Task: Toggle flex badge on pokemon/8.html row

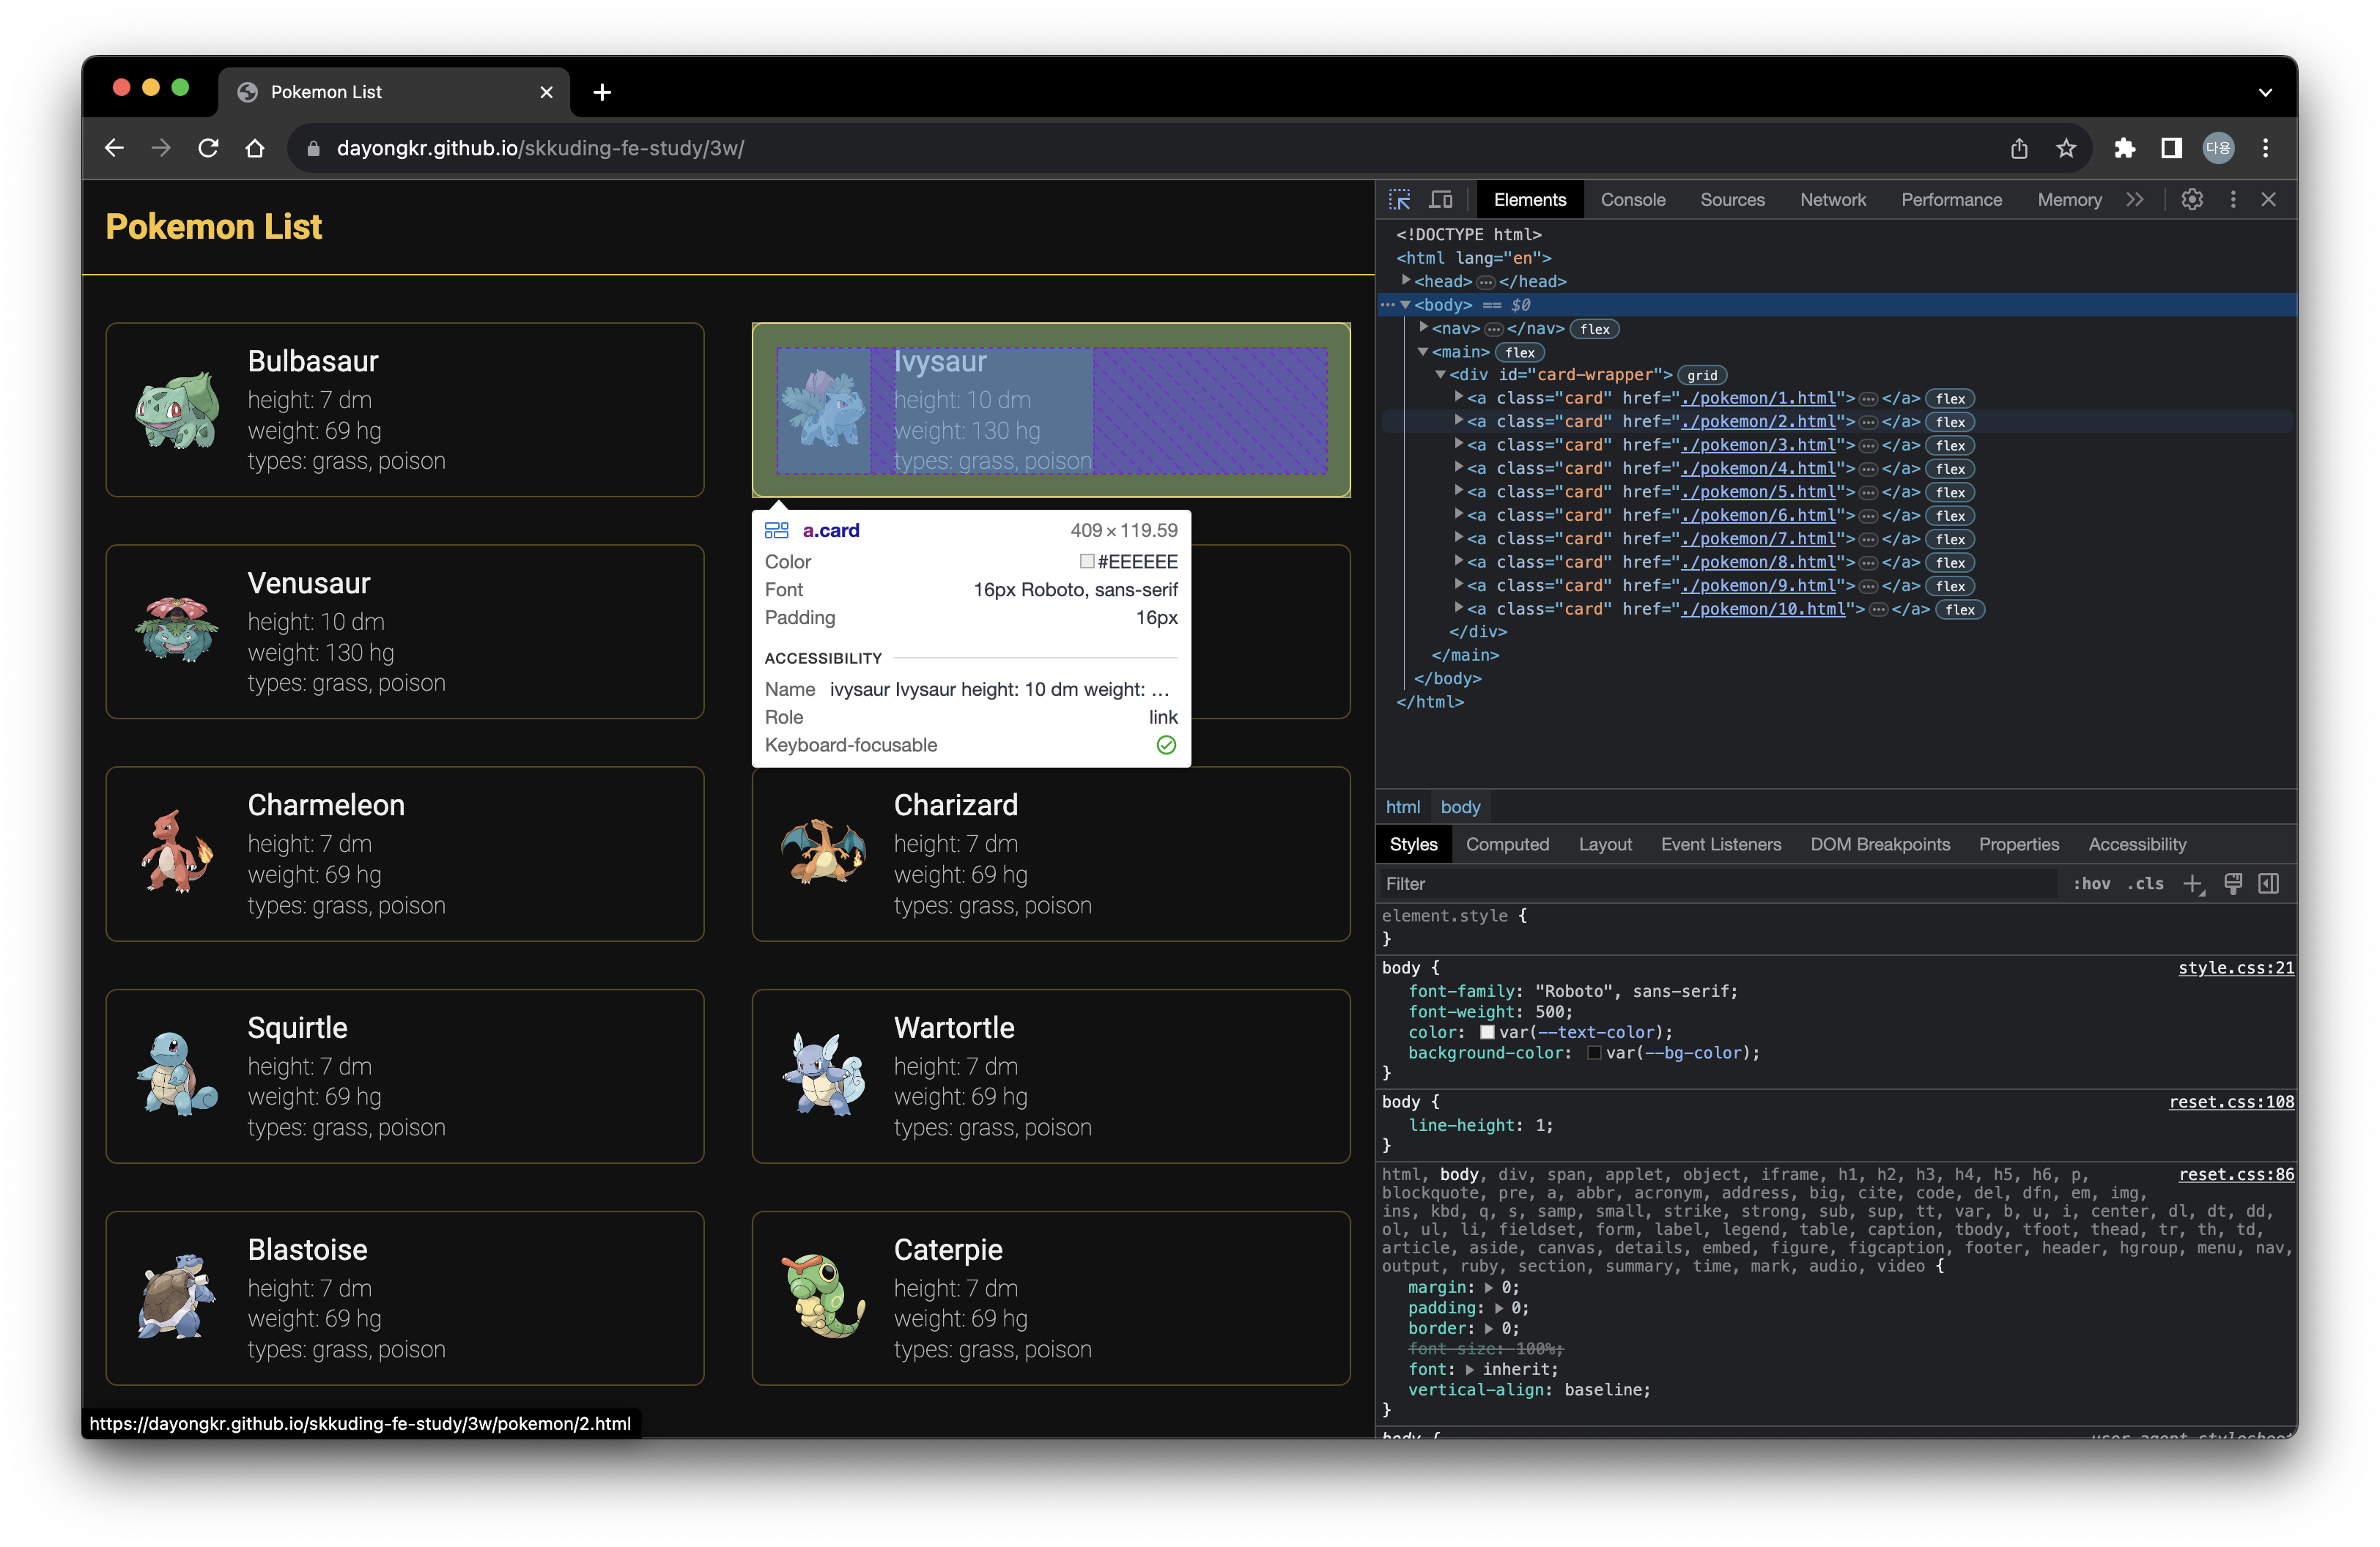Action: [1951, 563]
